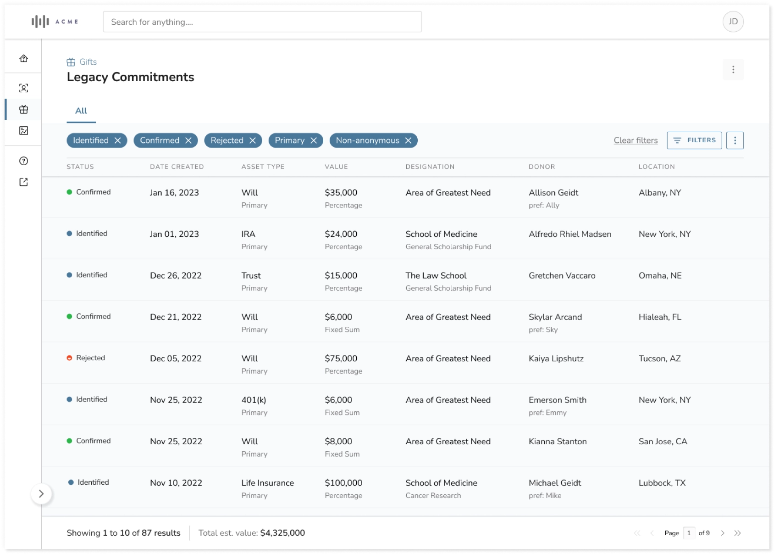The image size is (774, 554).
Task: Sort by Designation column header
Action: (430, 167)
